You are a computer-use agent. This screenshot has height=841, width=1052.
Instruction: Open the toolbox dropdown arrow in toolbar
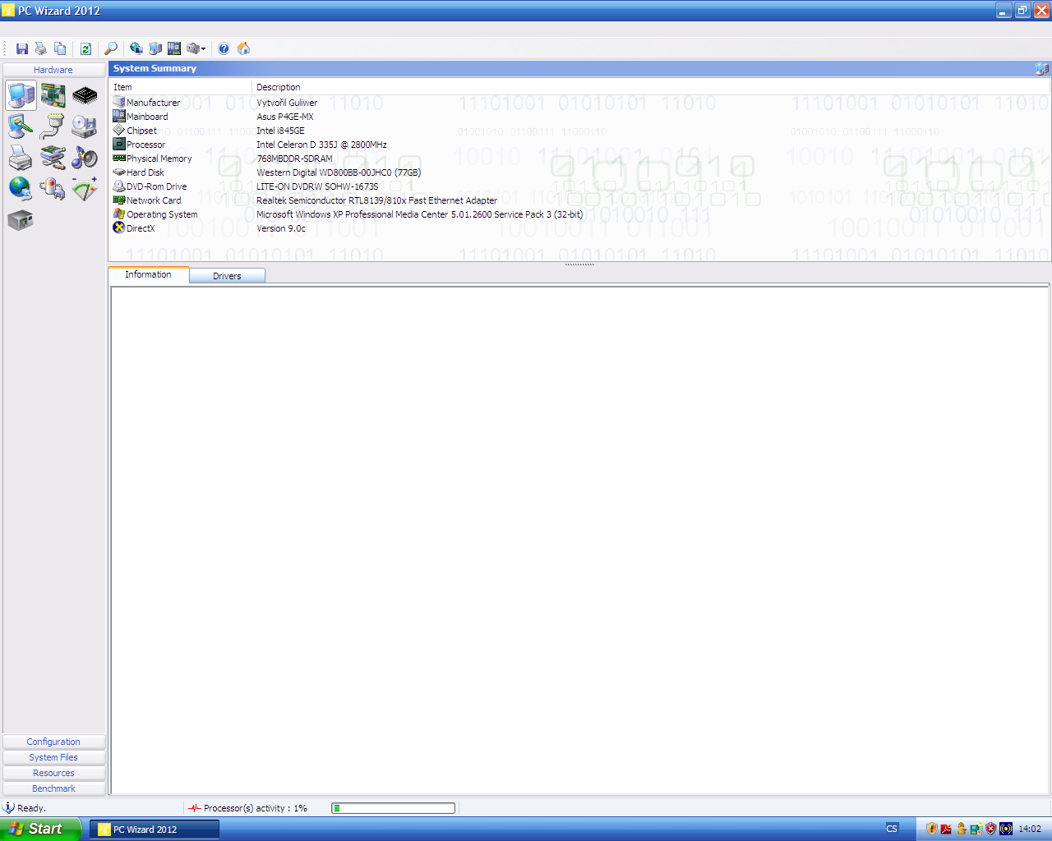[x=203, y=49]
